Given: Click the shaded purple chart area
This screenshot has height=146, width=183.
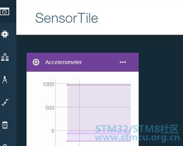Looking at the screenshot, I should 99,107.
